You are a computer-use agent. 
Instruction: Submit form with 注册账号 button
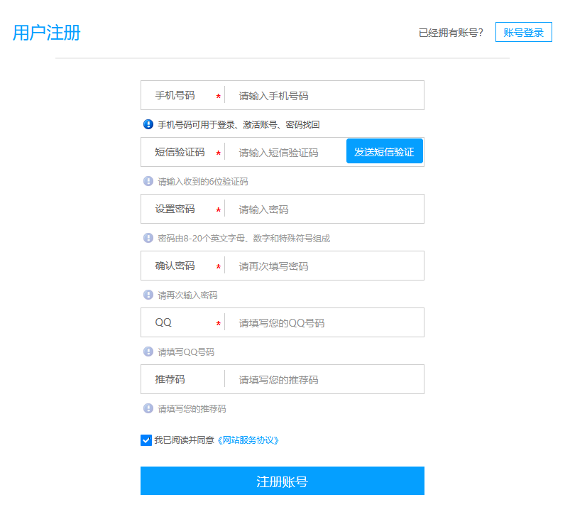[x=282, y=481]
